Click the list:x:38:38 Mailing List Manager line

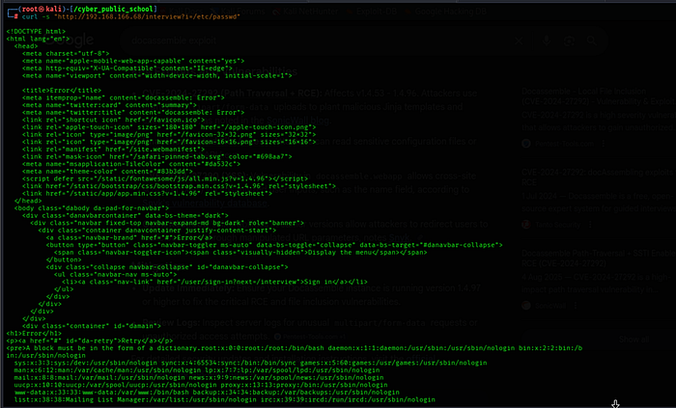[x=225, y=400]
